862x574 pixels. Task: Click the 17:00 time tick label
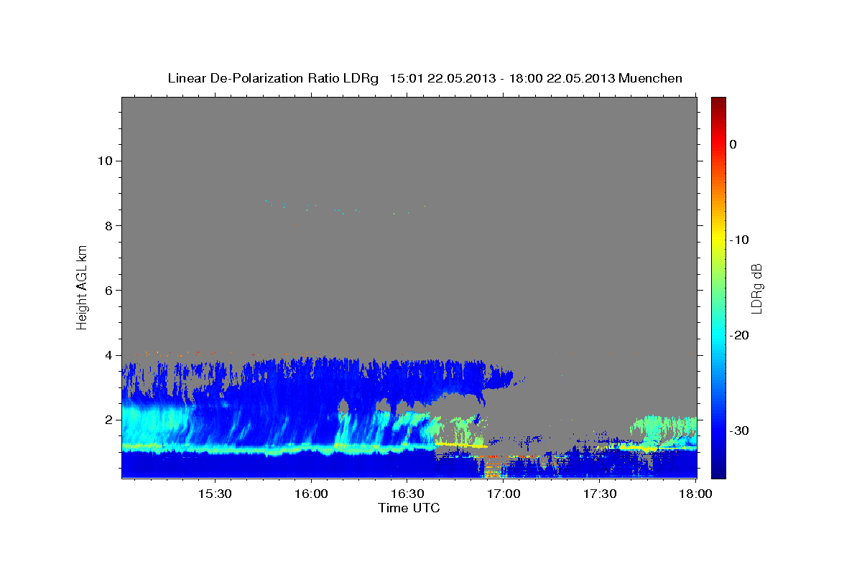click(504, 494)
